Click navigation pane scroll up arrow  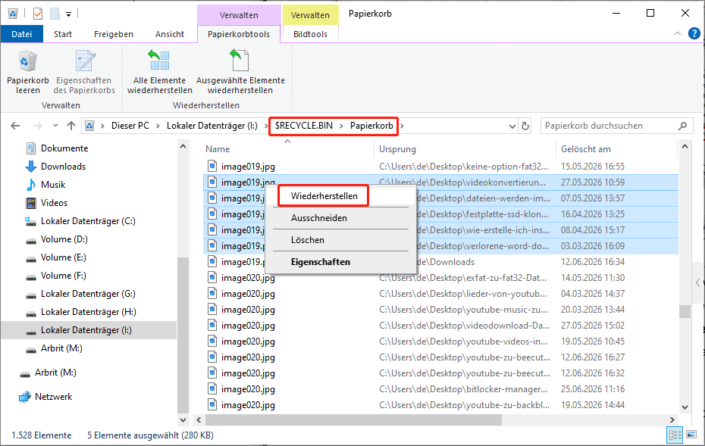click(x=183, y=146)
